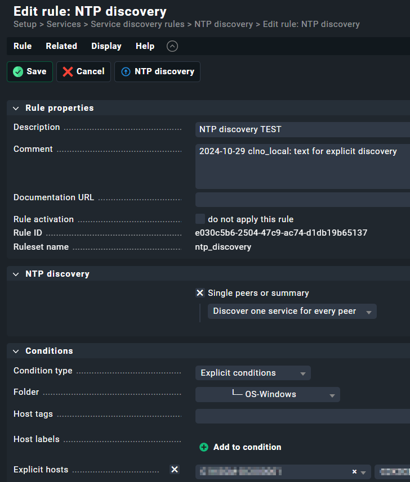Open the Rule menu
The height and width of the screenshot is (482, 410).
[23, 46]
